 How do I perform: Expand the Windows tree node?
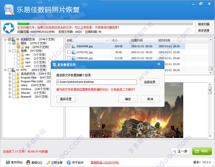(x=10, y=89)
